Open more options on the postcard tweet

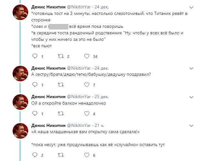(191, 126)
